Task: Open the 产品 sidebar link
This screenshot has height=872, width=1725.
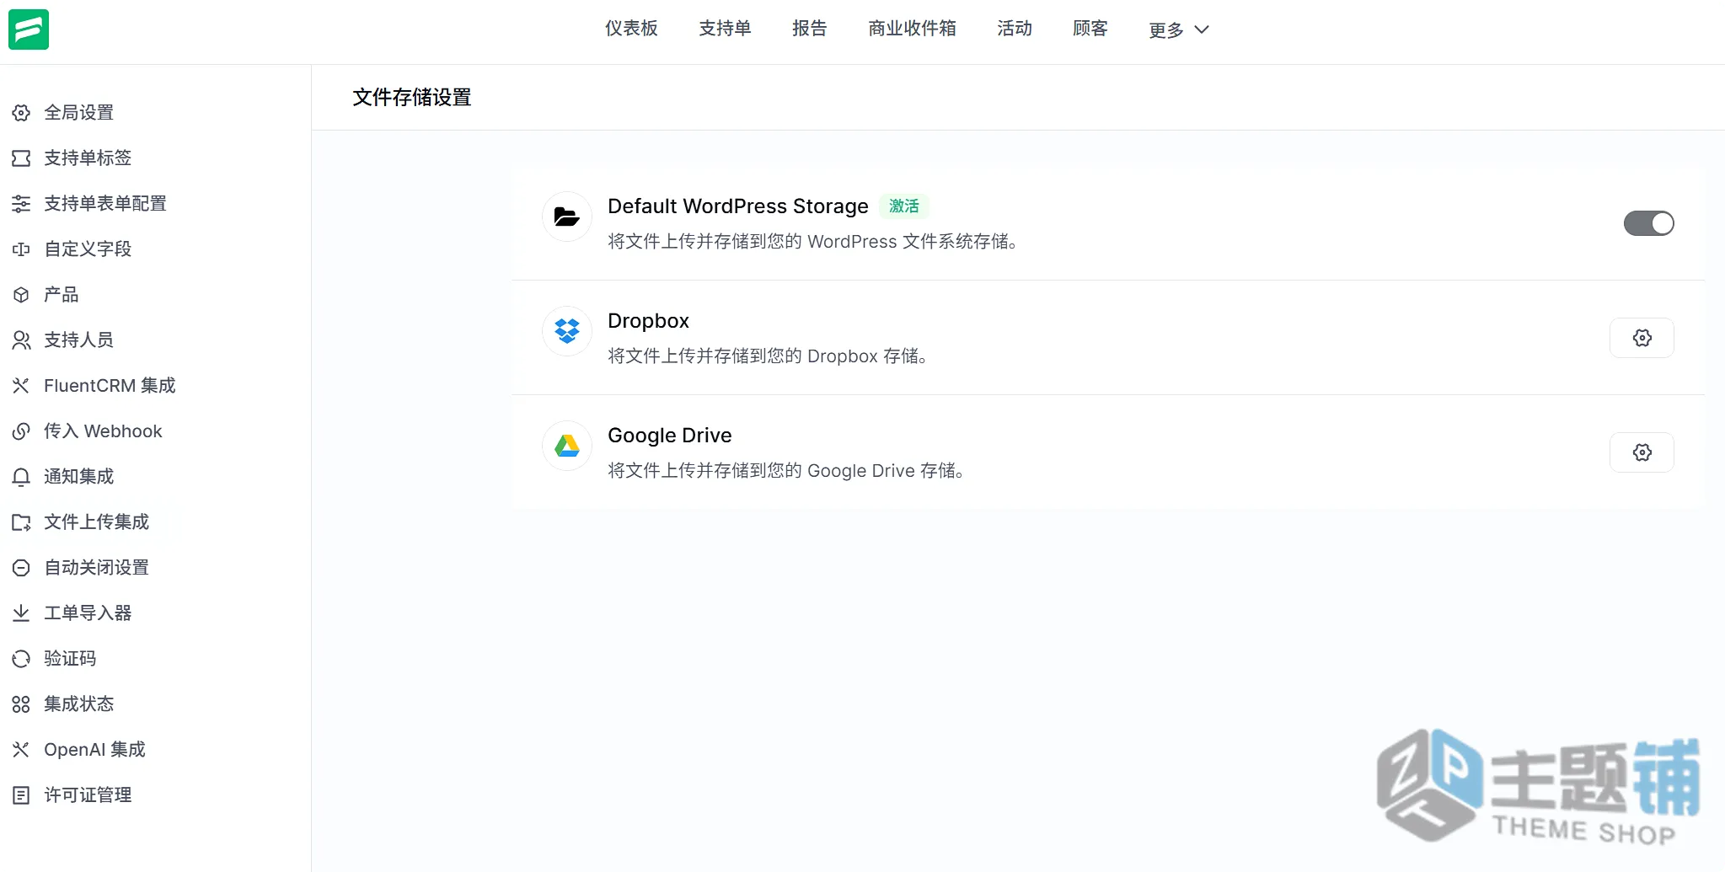Action: pyautogui.click(x=62, y=295)
